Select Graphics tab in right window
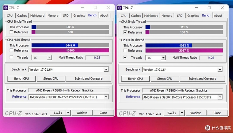 [193, 16]
